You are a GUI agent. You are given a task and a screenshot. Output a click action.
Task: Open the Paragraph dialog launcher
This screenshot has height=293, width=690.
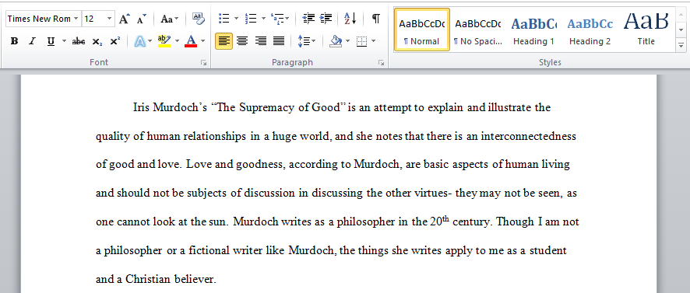(x=381, y=63)
